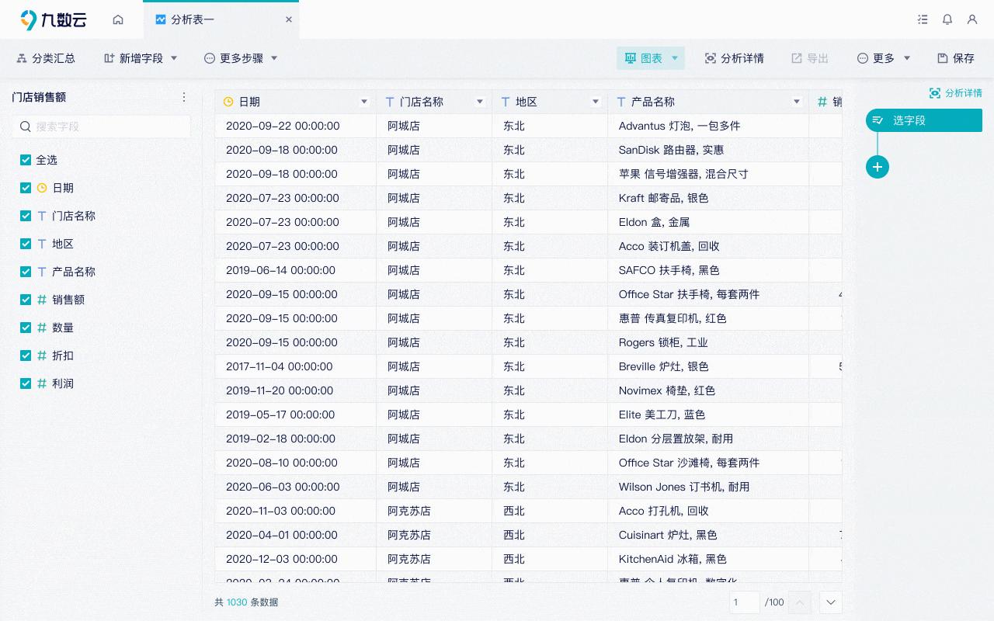
Task: Open the home page icon
Action: click(118, 19)
